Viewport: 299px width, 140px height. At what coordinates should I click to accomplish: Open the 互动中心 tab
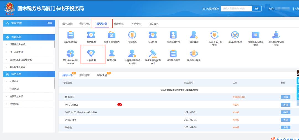click(136, 24)
